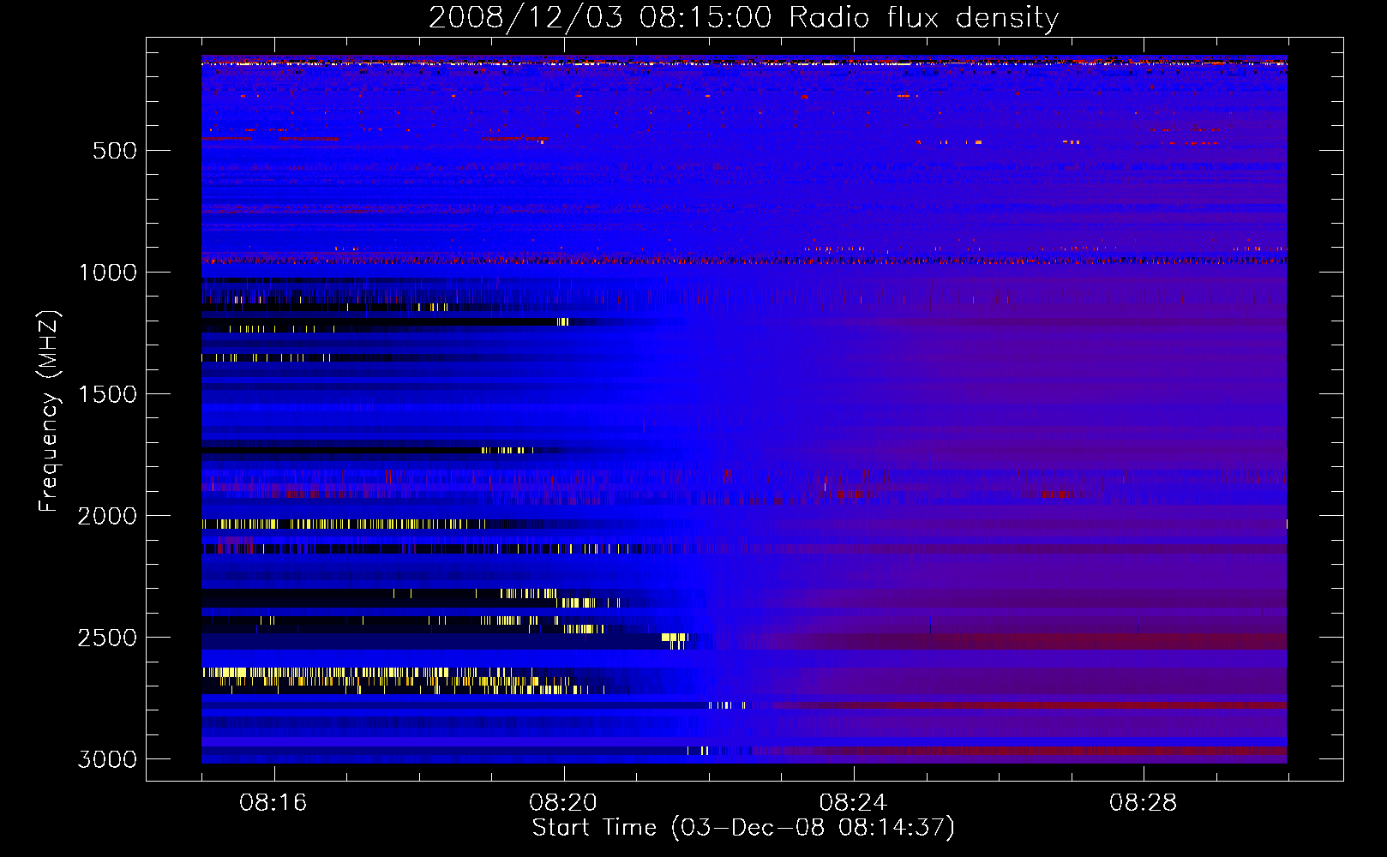Click the plot title "2008/12/03 08:15:00 Radio flux density"

[x=743, y=18]
